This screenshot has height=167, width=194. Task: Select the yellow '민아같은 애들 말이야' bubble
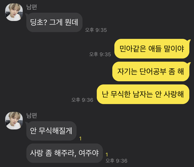[x=152, y=49]
